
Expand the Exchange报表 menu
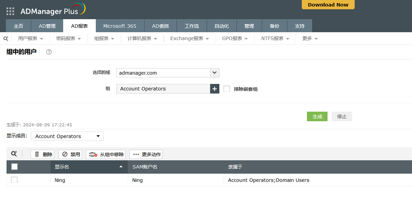pyautogui.click(x=190, y=39)
